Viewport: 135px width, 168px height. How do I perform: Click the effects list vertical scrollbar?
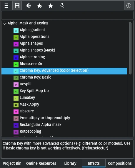click(130, 48)
